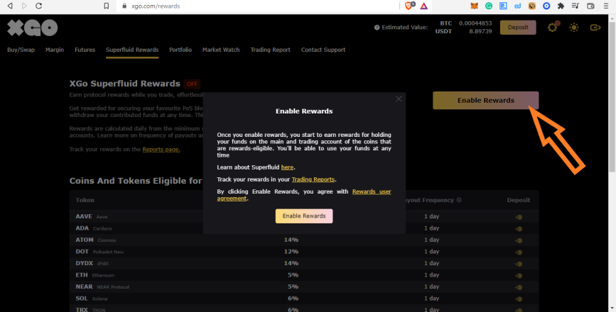Open the settings gear icon
Viewport: 616px width, 312px height.
(x=553, y=27)
